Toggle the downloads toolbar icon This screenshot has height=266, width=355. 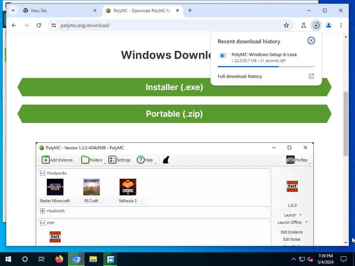click(x=316, y=25)
